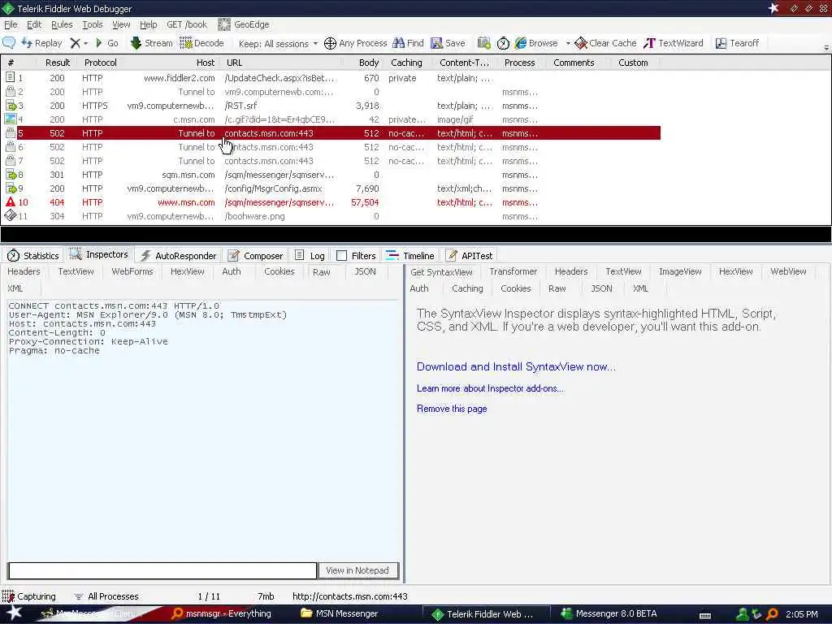Toggle the Filters tab checkbox
The image size is (832, 624).
coord(342,256)
